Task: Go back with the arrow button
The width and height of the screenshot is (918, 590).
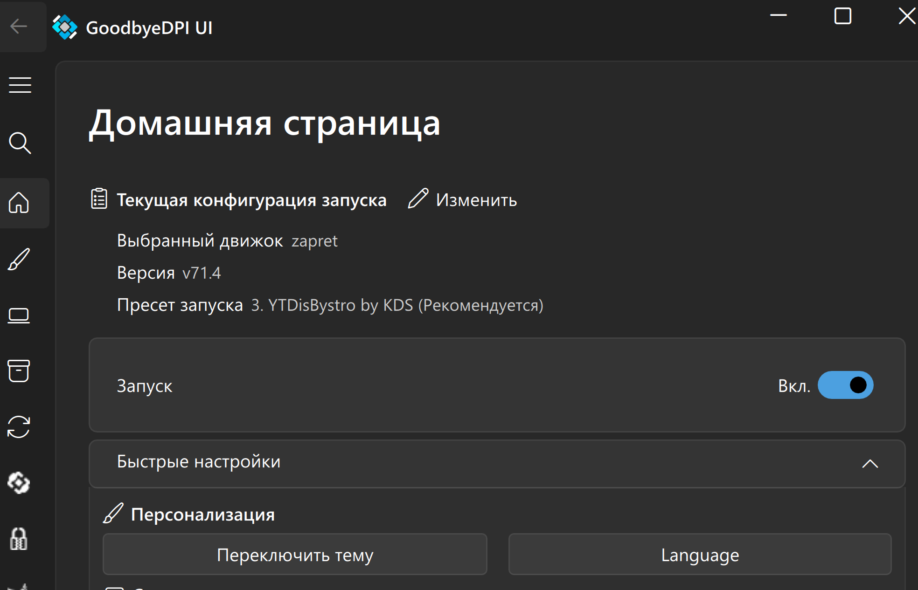Action: pyautogui.click(x=19, y=27)
